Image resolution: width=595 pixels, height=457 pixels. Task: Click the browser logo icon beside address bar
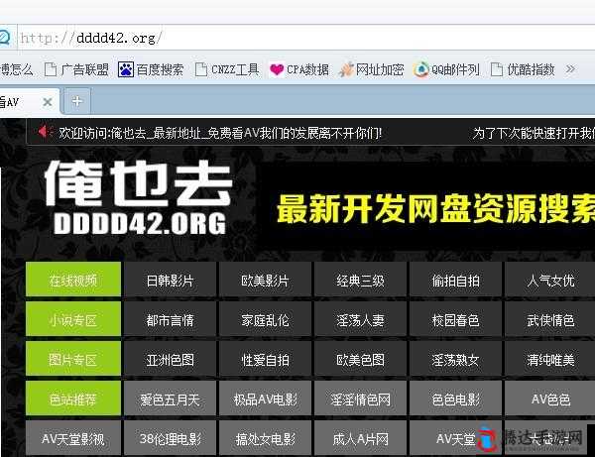5,38
